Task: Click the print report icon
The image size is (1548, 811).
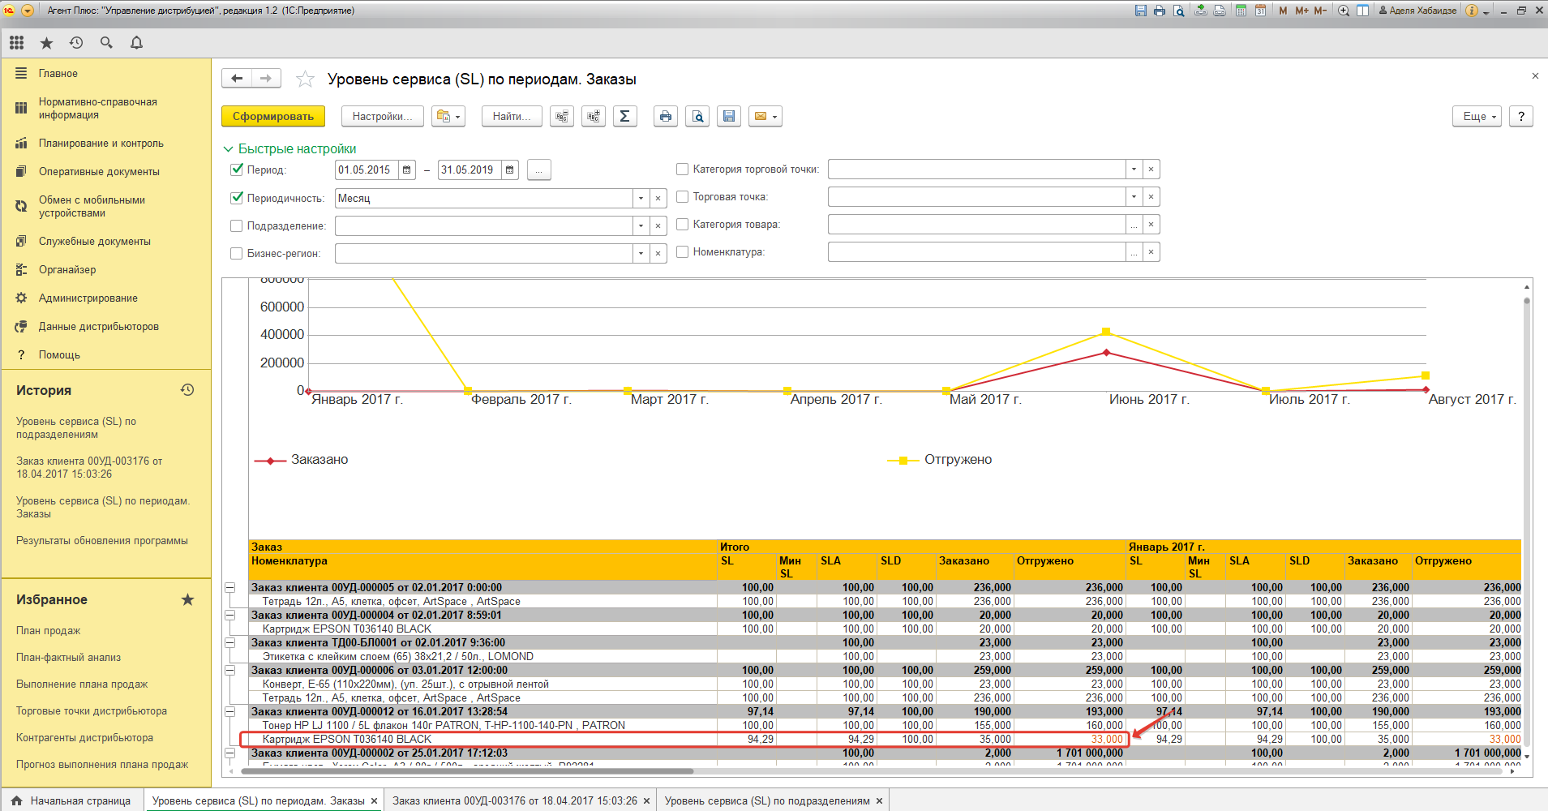Action: point(666,117)
